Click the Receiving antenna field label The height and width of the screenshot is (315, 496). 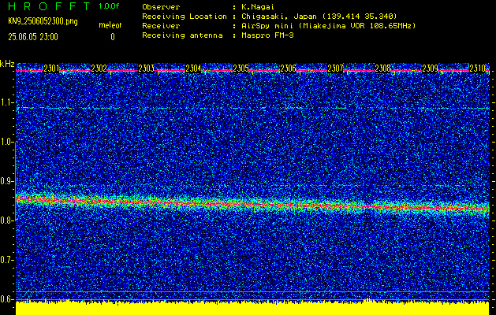(182, 35)
